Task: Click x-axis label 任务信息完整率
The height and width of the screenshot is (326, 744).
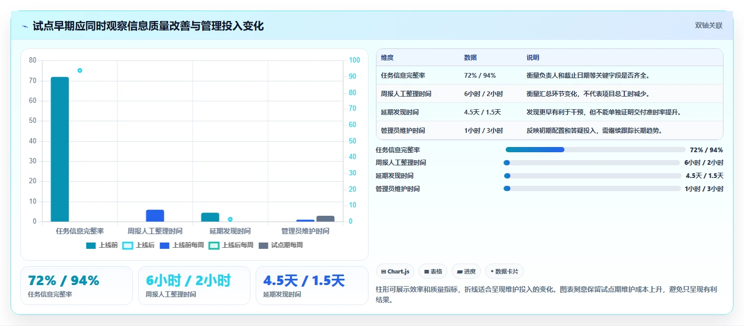Action: 80,231
